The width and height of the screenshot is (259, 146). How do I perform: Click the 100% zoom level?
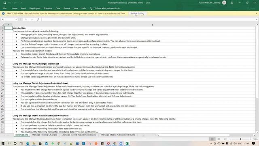(x=255, y=139)
